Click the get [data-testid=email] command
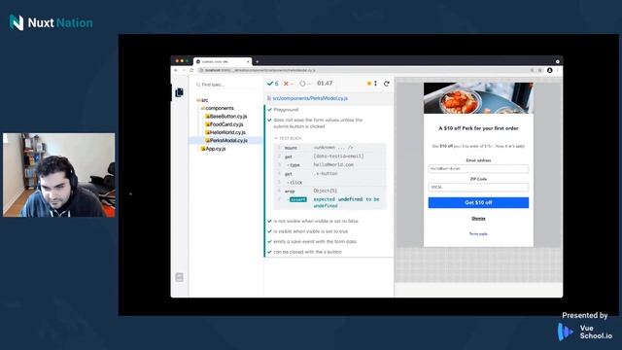The image size is (622, 350). click(330, 157)
